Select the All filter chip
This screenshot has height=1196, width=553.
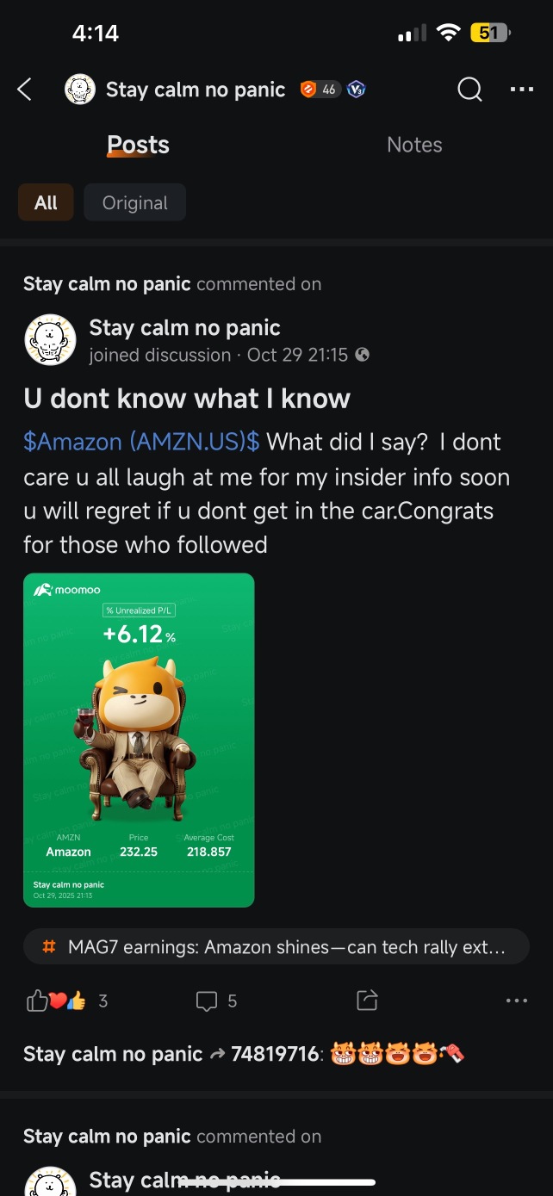tap(46, 203)
